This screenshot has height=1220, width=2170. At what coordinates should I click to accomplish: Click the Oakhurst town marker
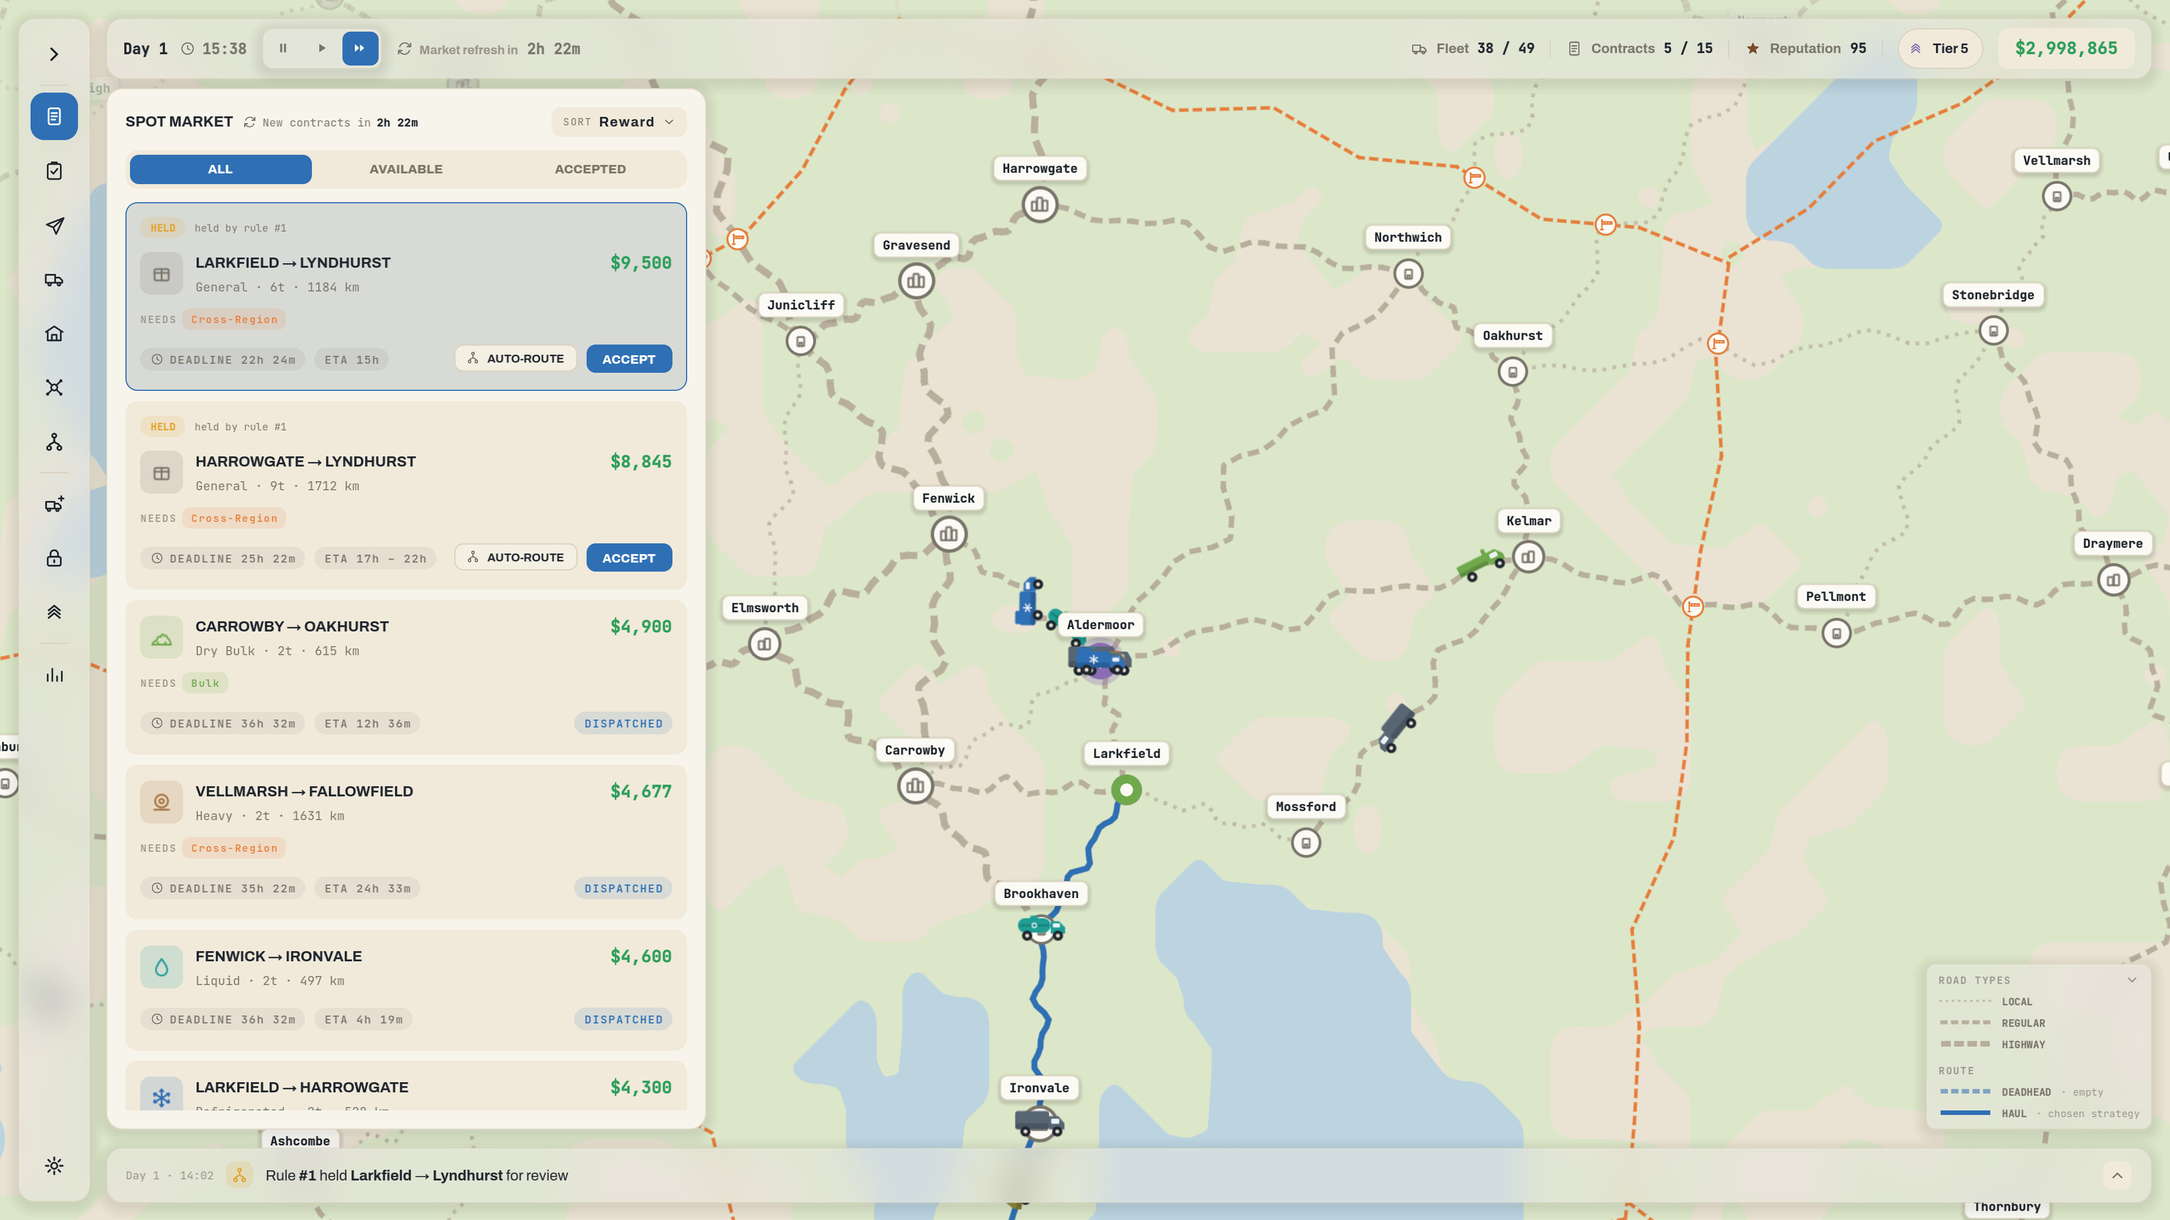[x=1513, y=372]
